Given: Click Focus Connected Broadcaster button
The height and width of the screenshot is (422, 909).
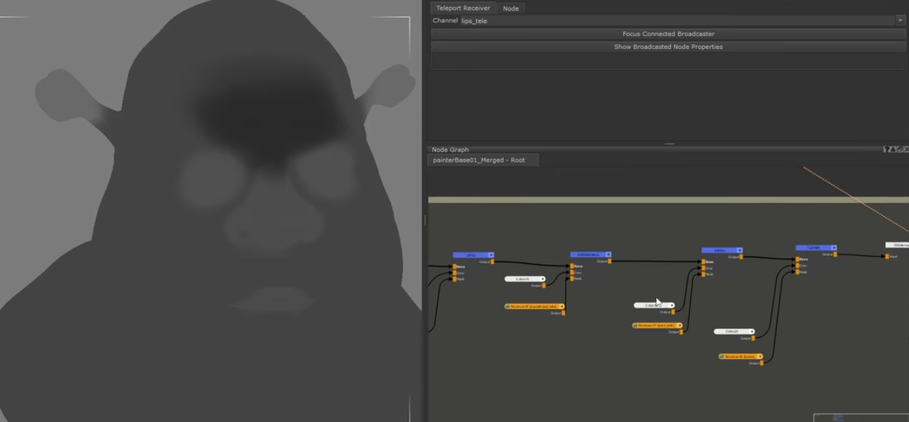Looking at the screenshot, I should click(668, 34).
